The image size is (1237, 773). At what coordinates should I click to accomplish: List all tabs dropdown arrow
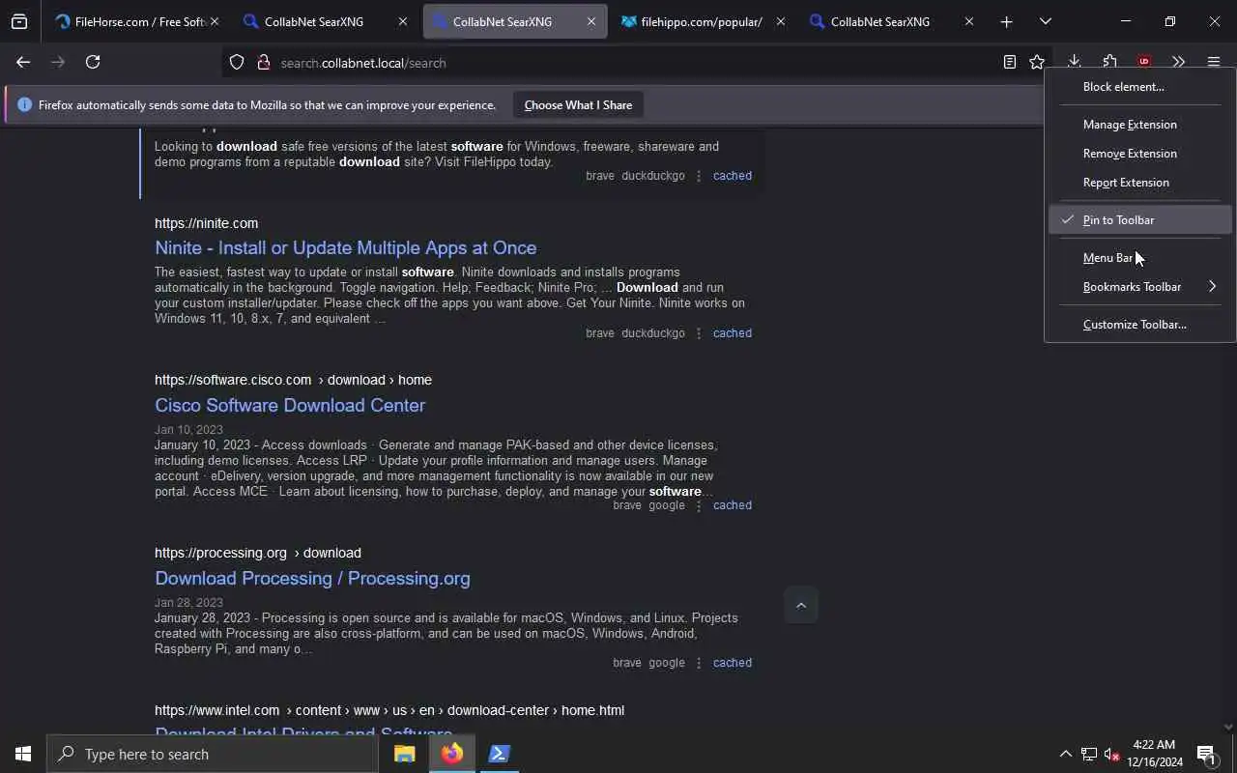(1045, 21)
